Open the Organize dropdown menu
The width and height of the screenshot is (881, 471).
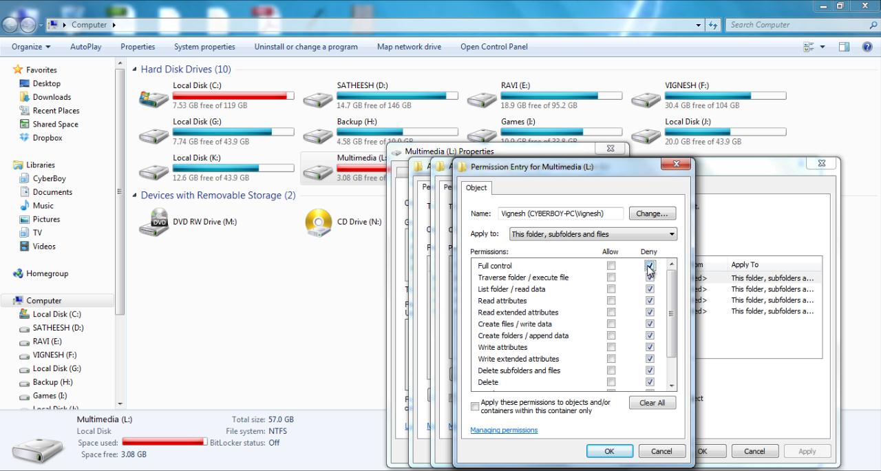[x=31, y=47]
